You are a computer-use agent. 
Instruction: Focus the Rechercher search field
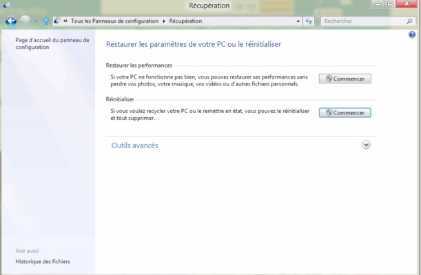coord(364,21)
